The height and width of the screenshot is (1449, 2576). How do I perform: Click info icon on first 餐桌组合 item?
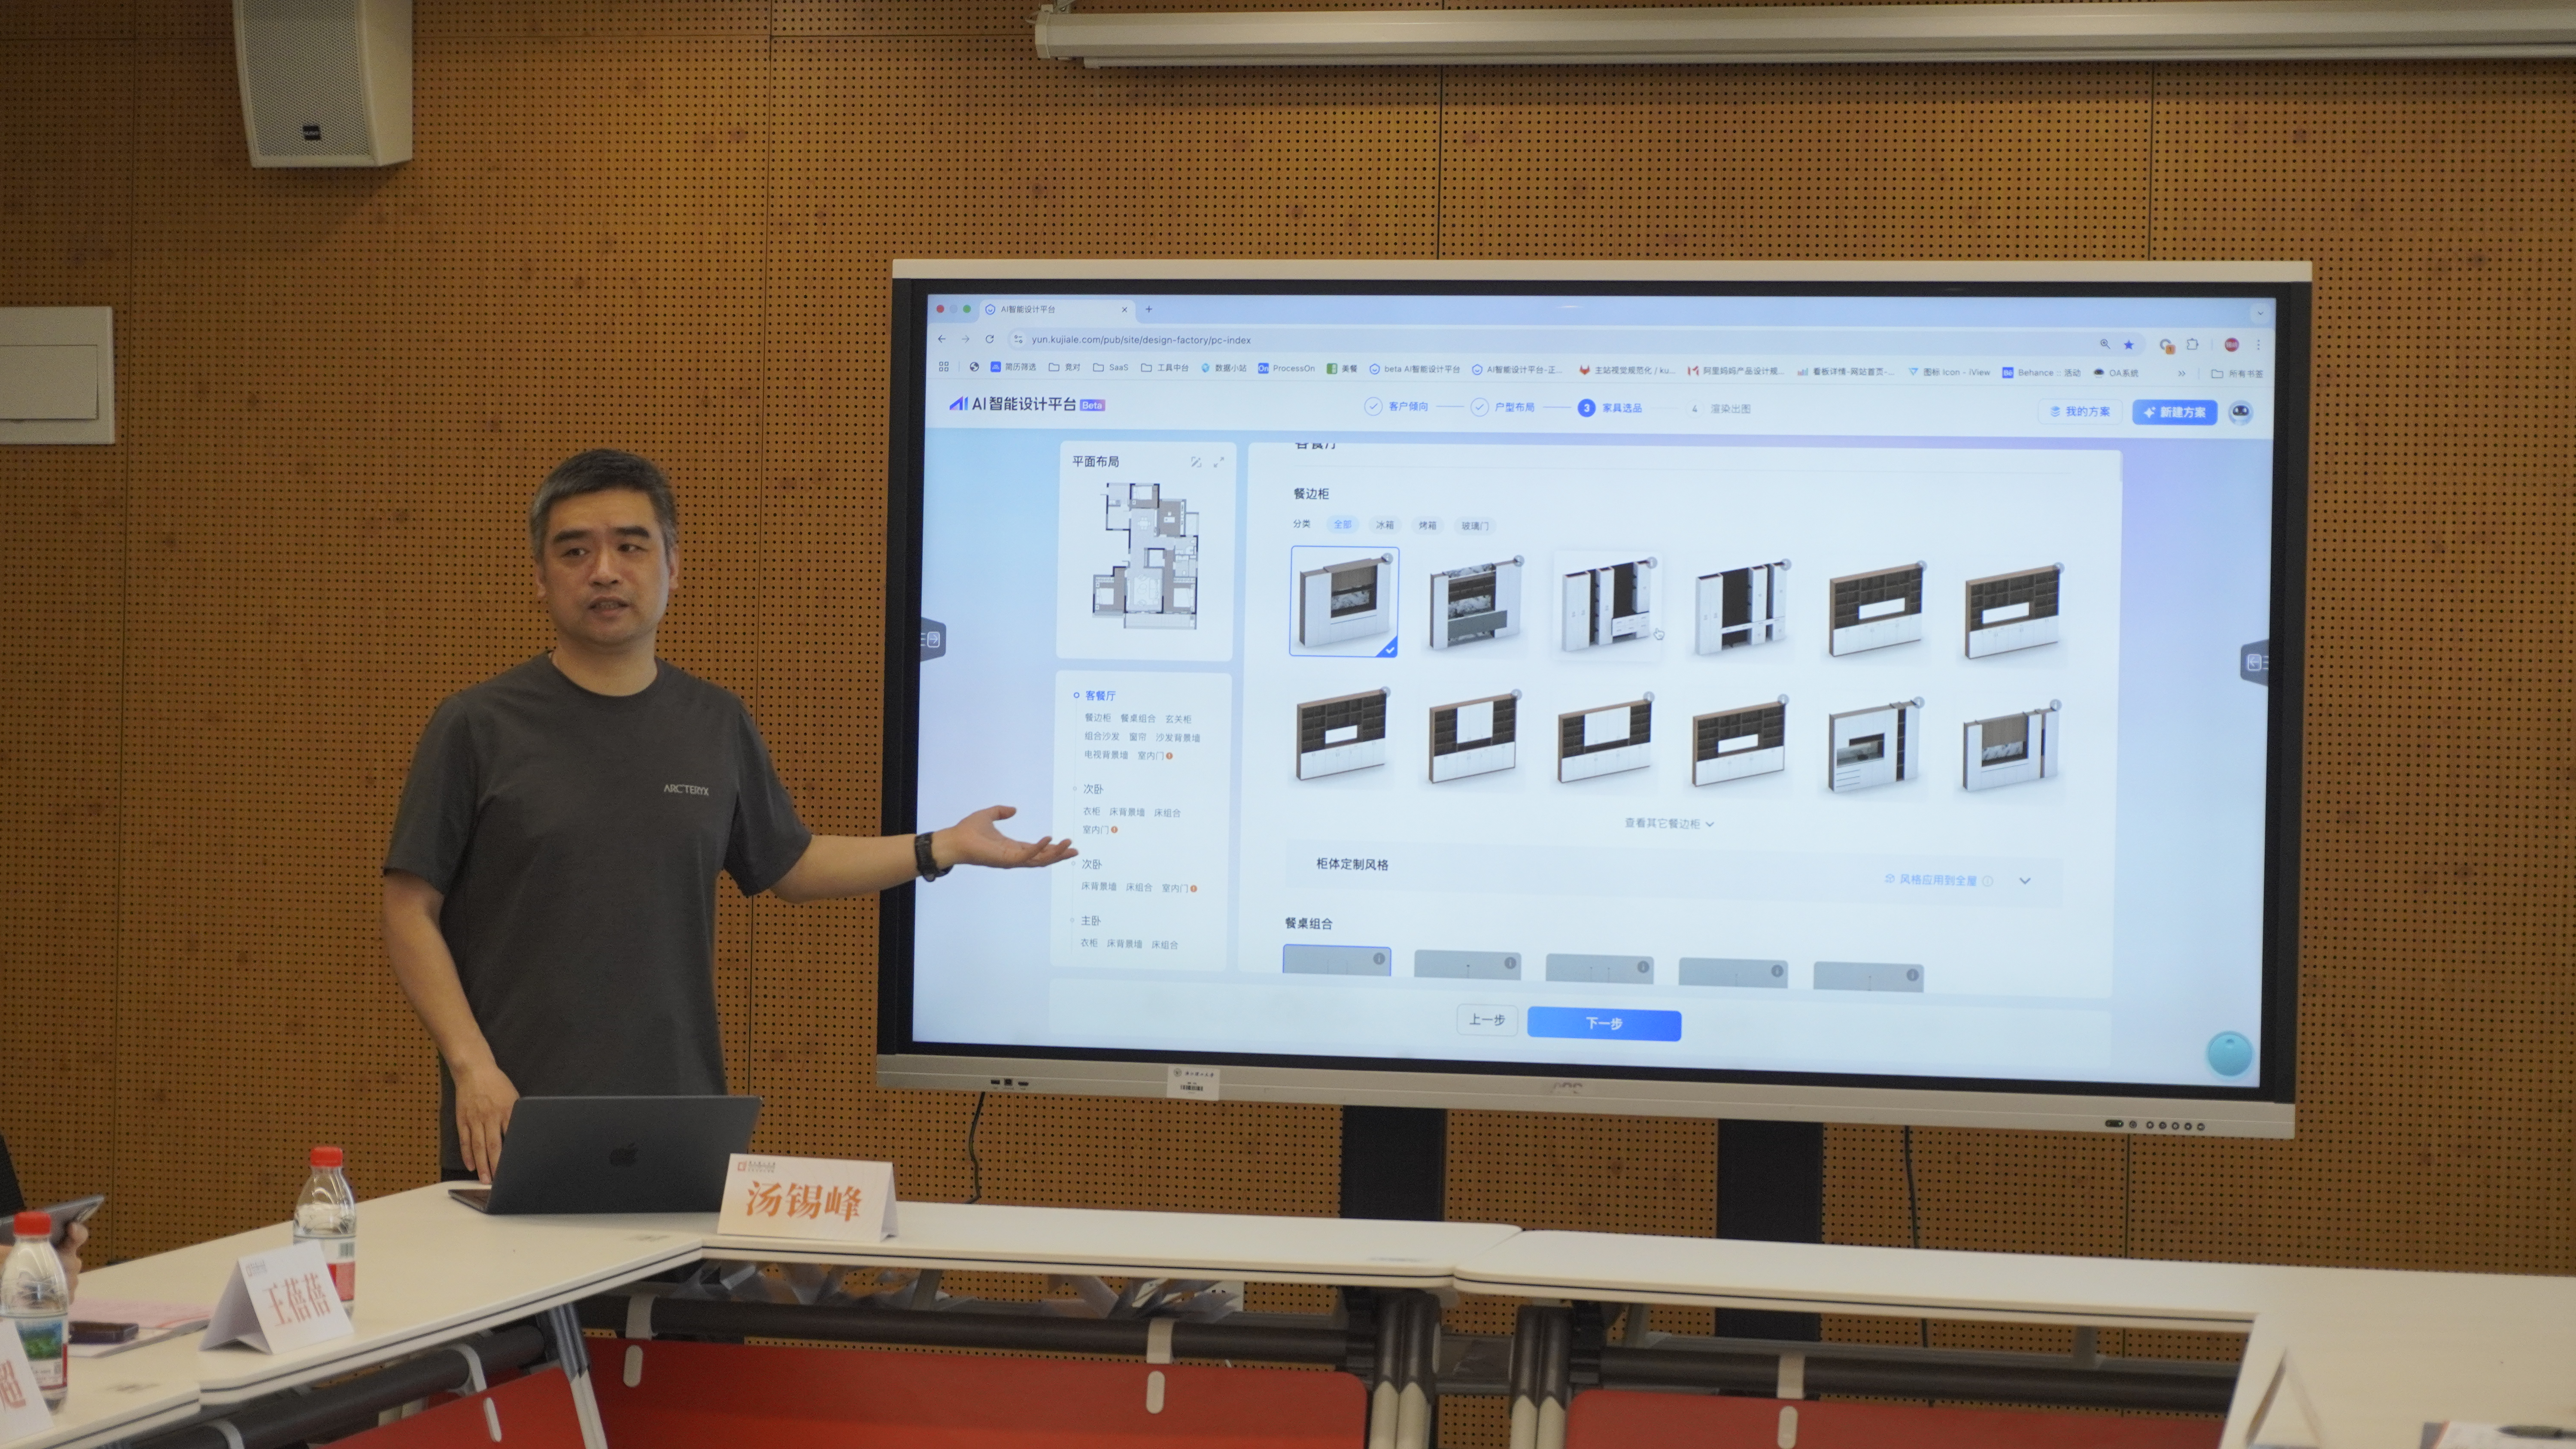tap(1378, 959)
